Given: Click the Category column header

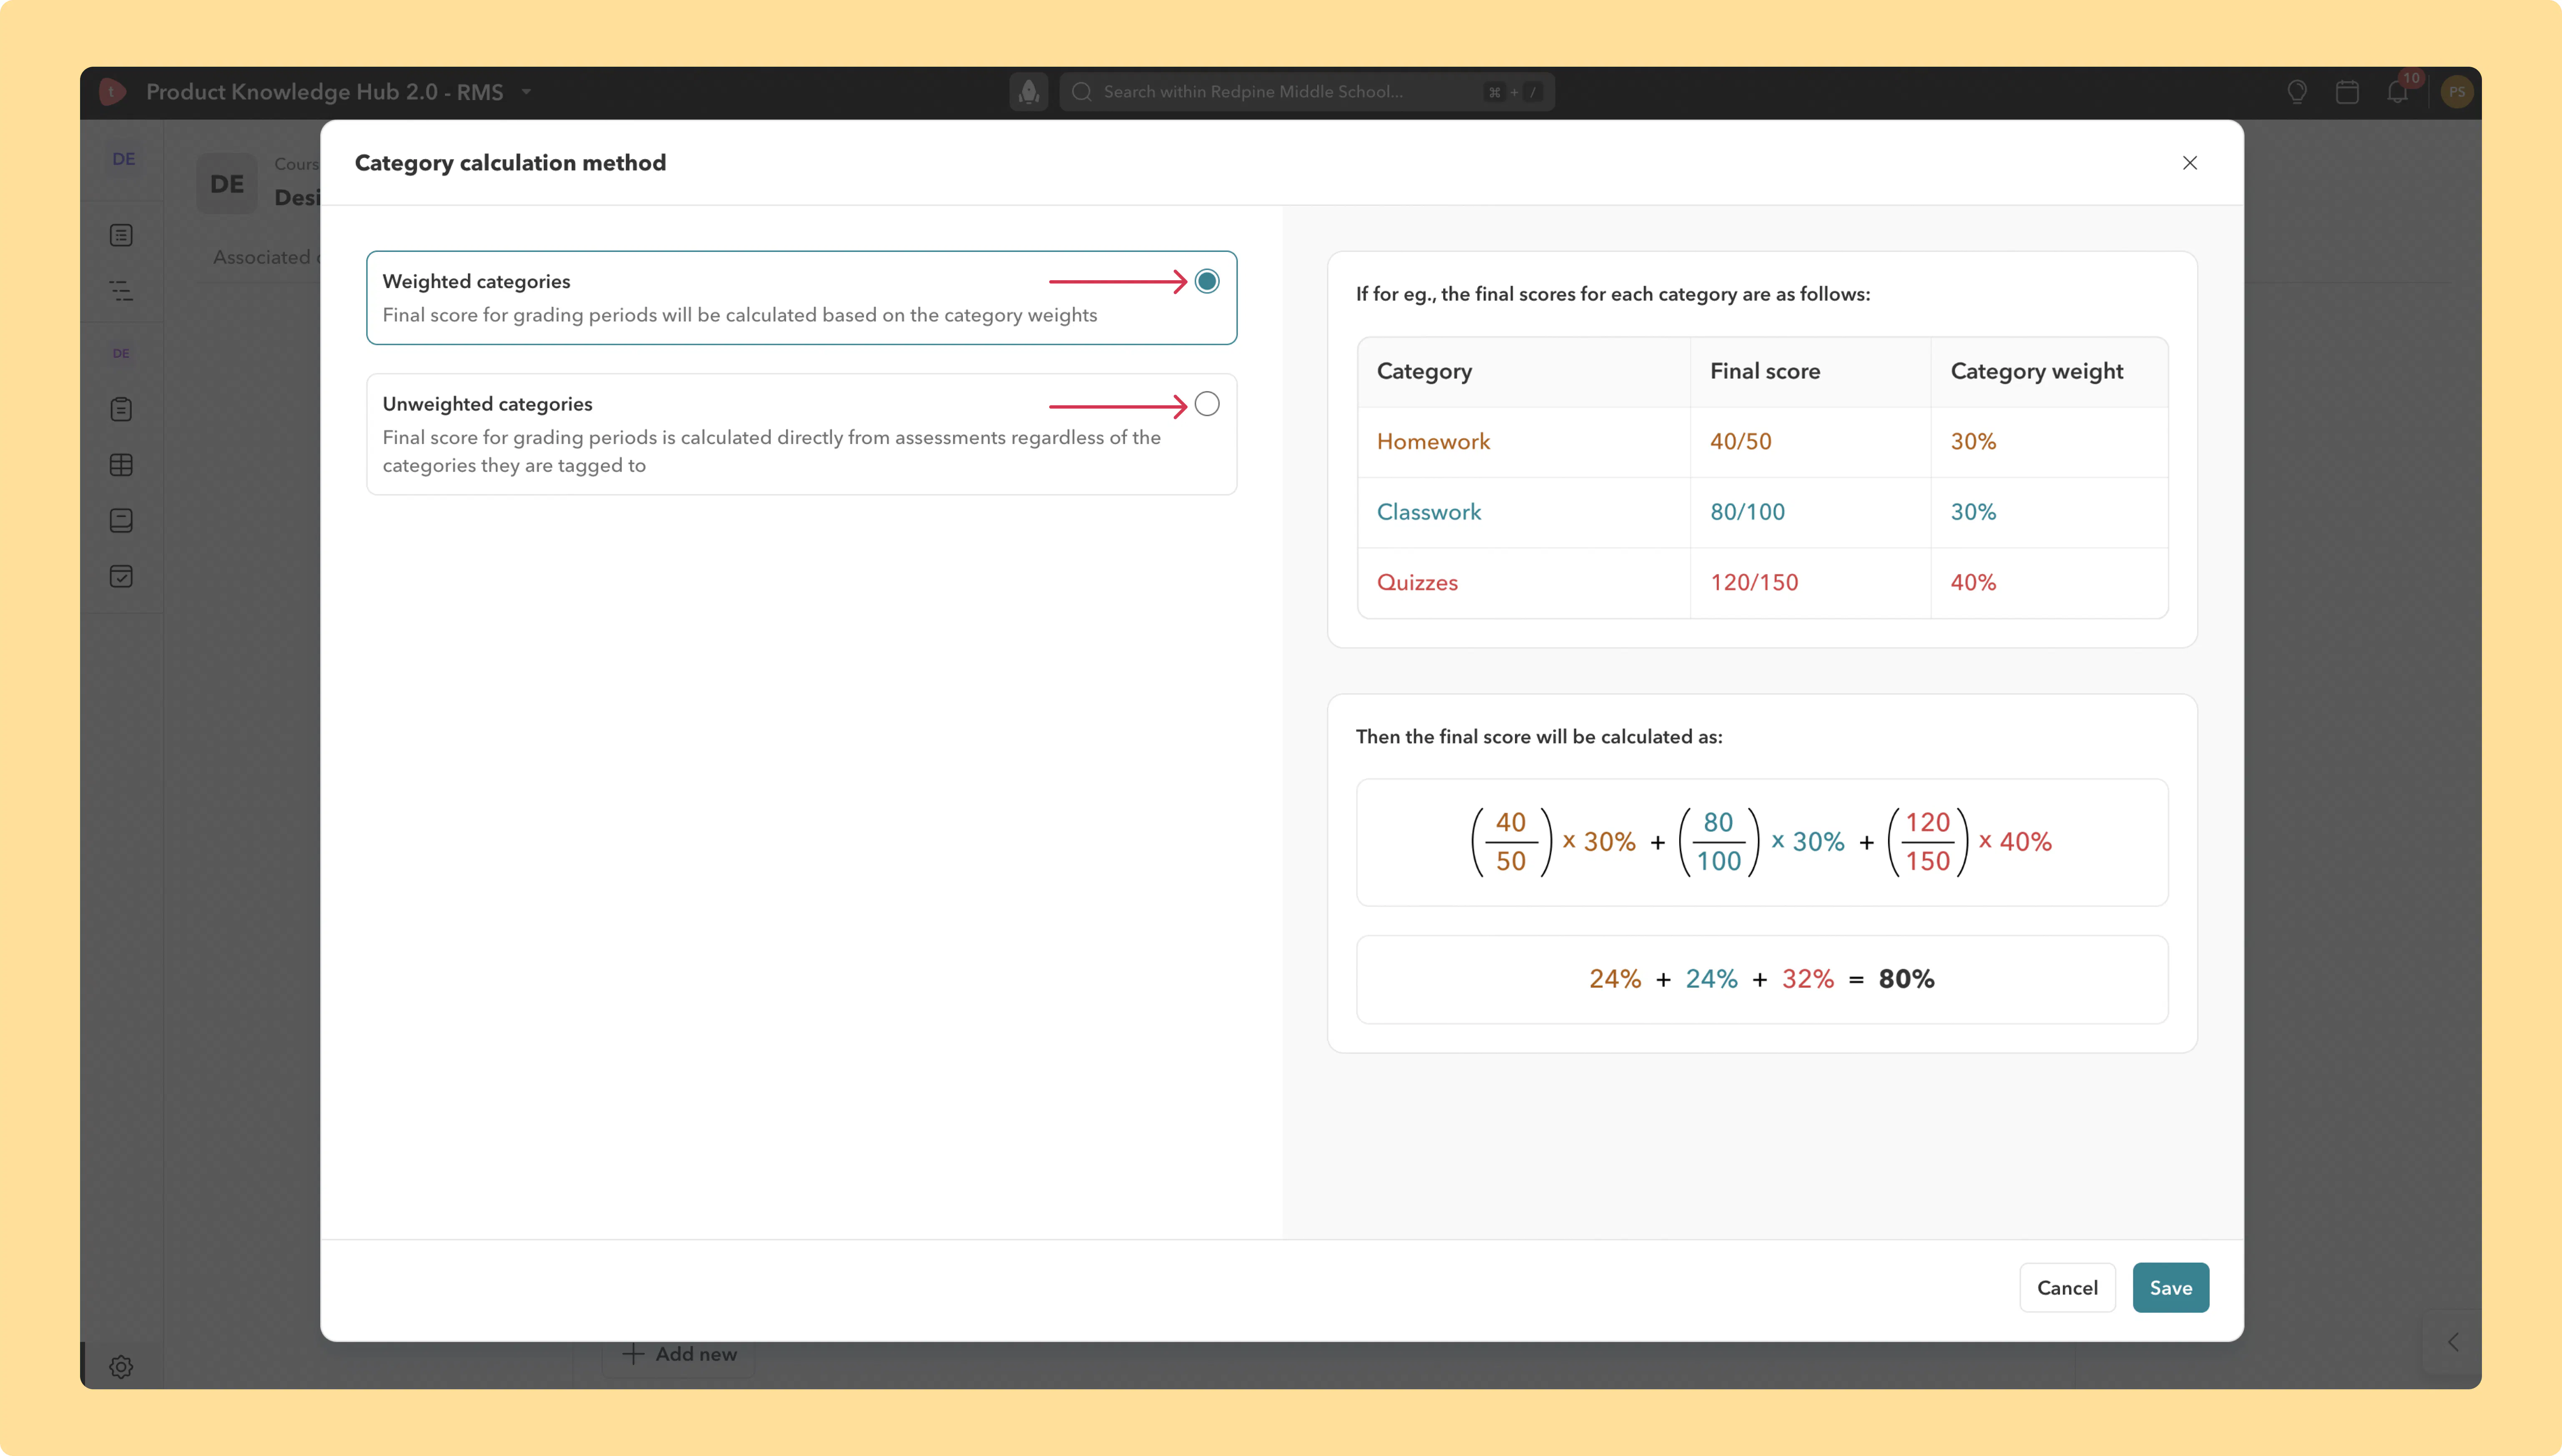Looking at the screenshot, I should [1524, 372].
